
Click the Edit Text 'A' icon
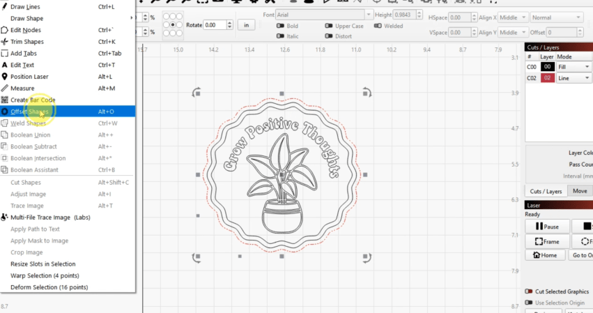(x=5, y=65)
